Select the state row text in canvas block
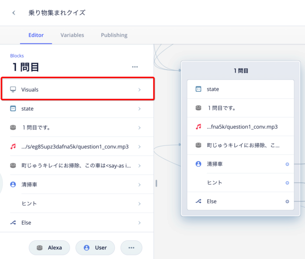Image resolution: width=305 pixels, height=259 pixels. [x=213, y=89]
